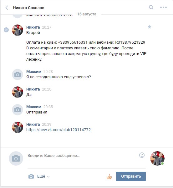Open Никита's avatar on 20:28 message
The height and width of the screenshot is (188, 173).
click(18, 92)
